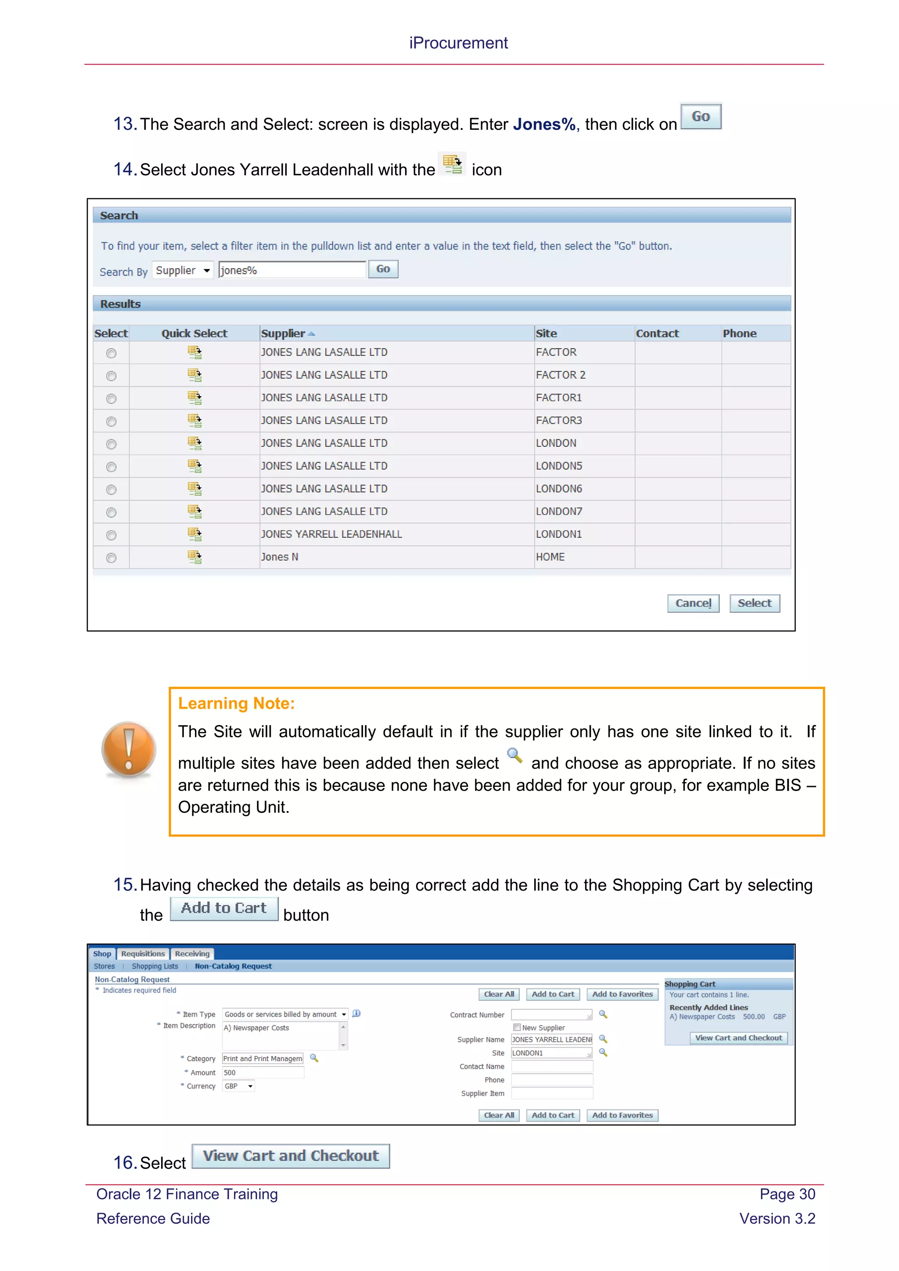Open Supplier Name search magnifier
This screenshot has width=899, height=1271.
tap(604, 1039)
